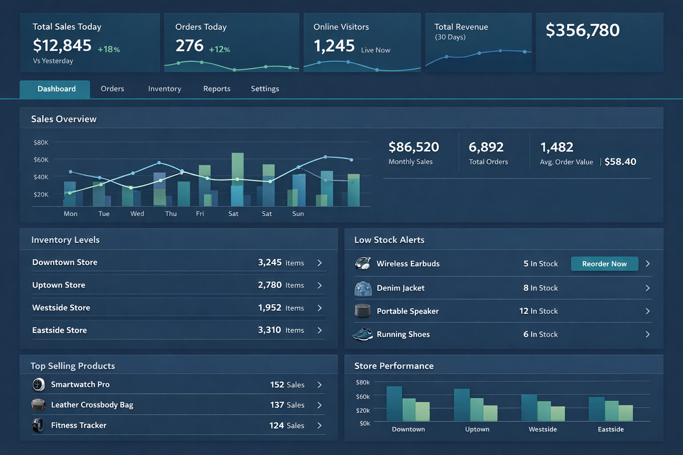Viewport: 683px width, 455px height.
Task: Expand Eastside Store inventory chevron
Action: click(320, 330)
